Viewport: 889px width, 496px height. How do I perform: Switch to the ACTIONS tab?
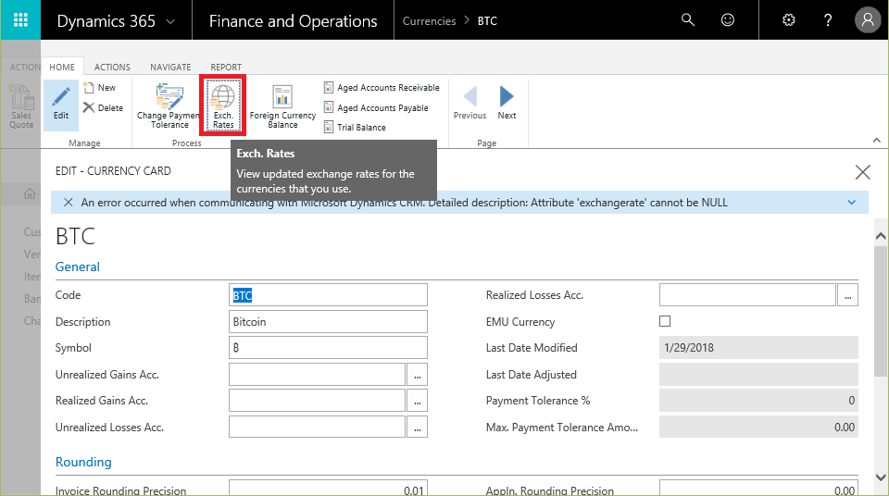(x=112, y=67)
